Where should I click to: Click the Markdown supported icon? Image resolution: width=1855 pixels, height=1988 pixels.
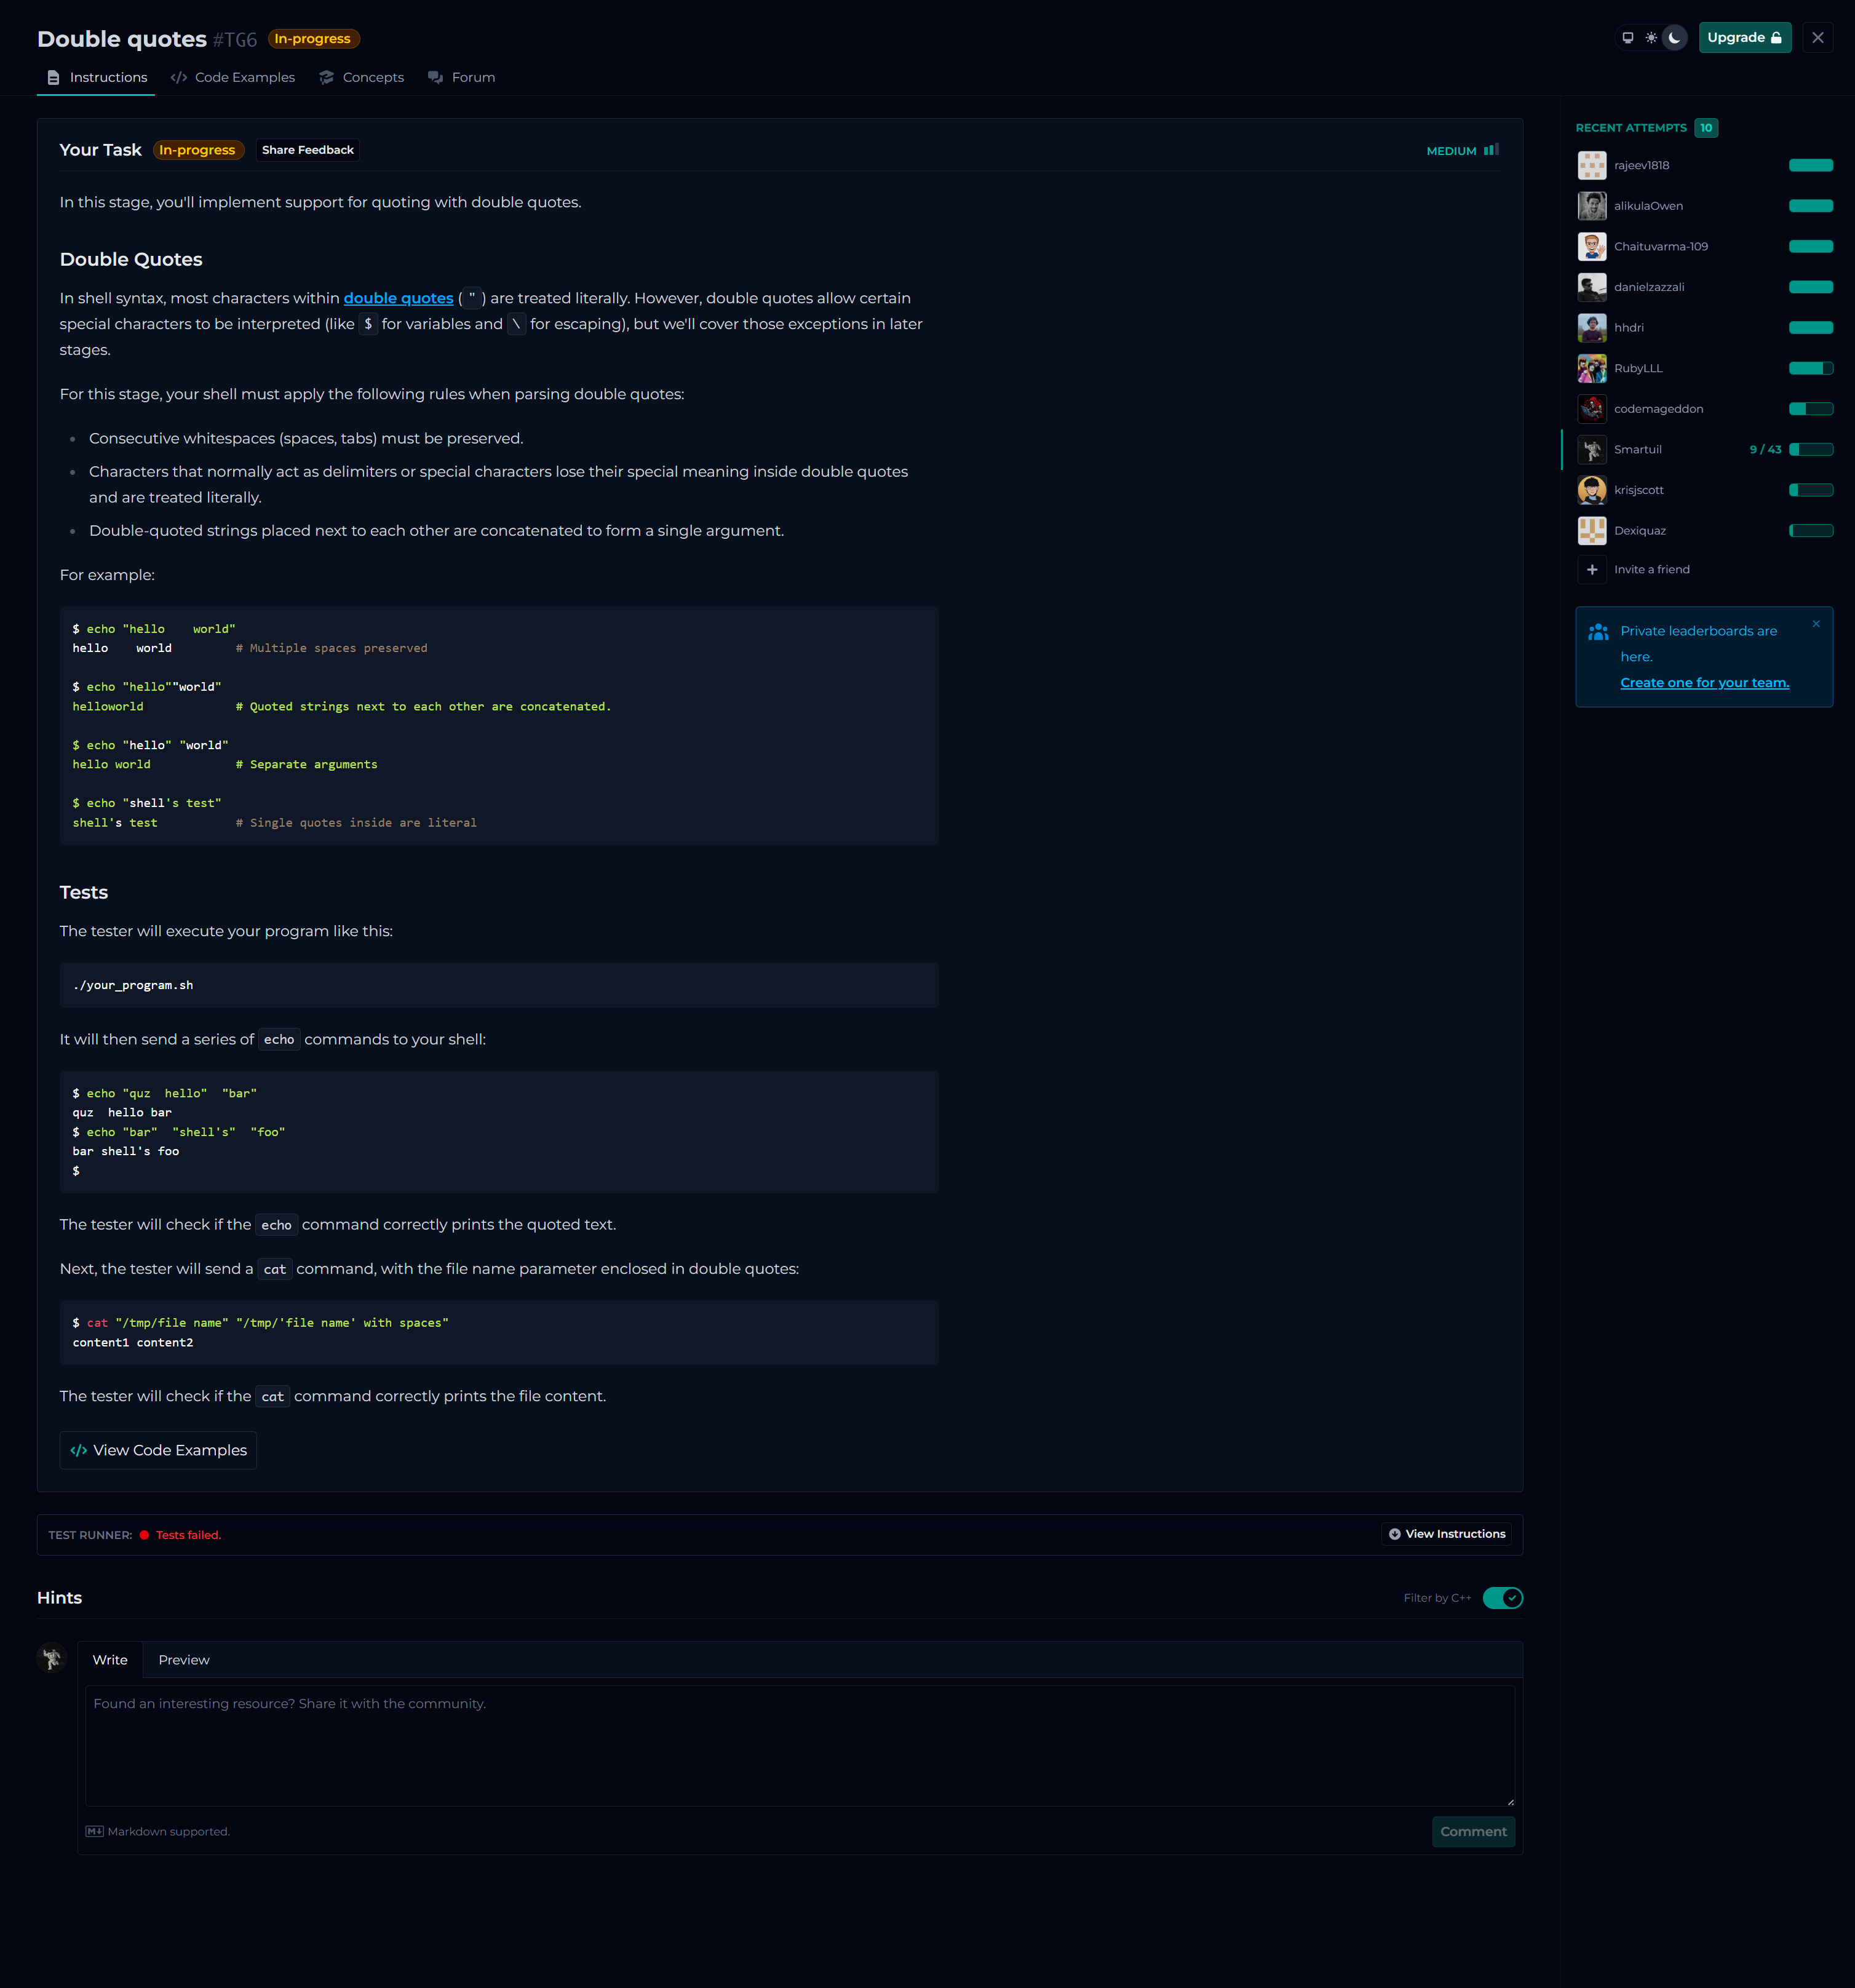coord(94,1832)
